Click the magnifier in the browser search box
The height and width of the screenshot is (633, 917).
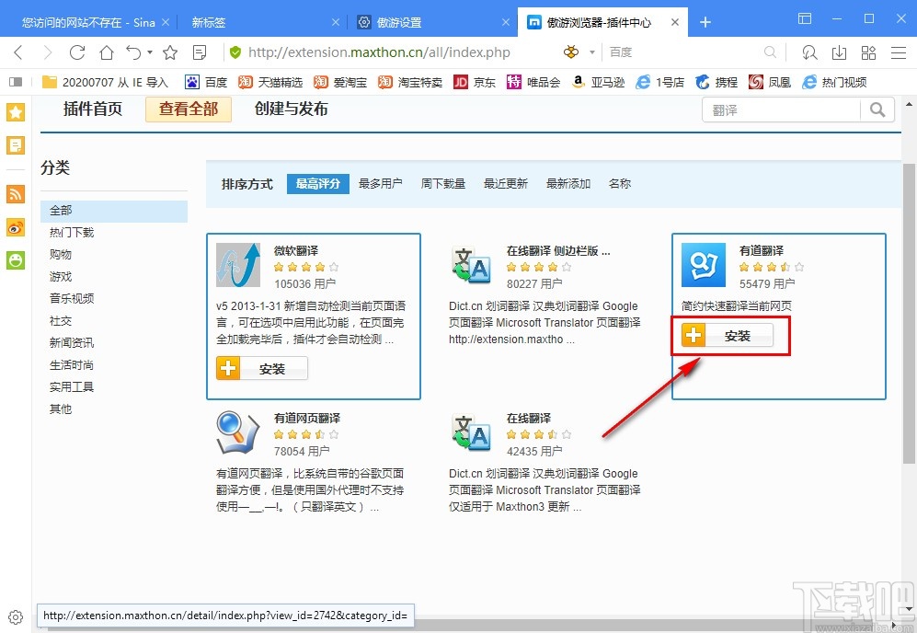770,52
